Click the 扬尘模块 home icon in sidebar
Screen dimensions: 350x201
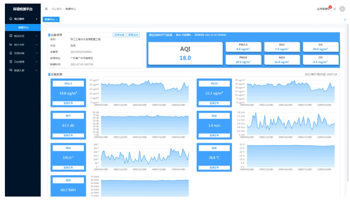[11, 19]
